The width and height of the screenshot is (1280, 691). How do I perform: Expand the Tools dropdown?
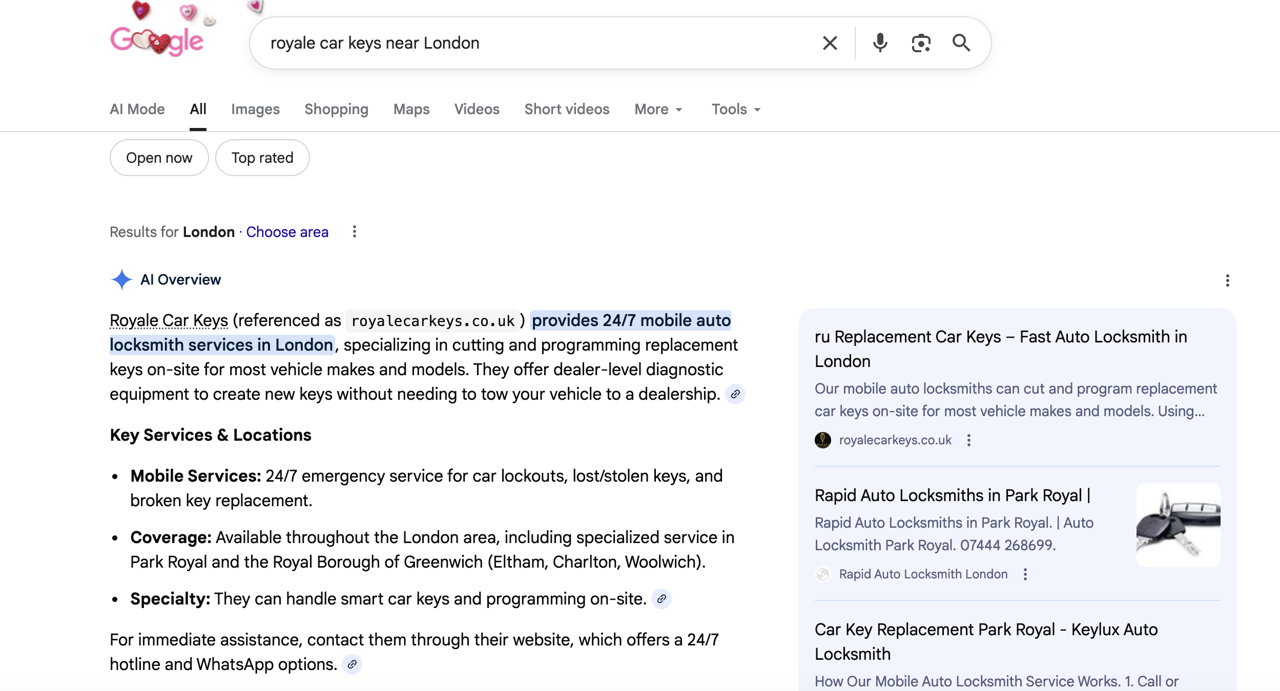point(736,109)
